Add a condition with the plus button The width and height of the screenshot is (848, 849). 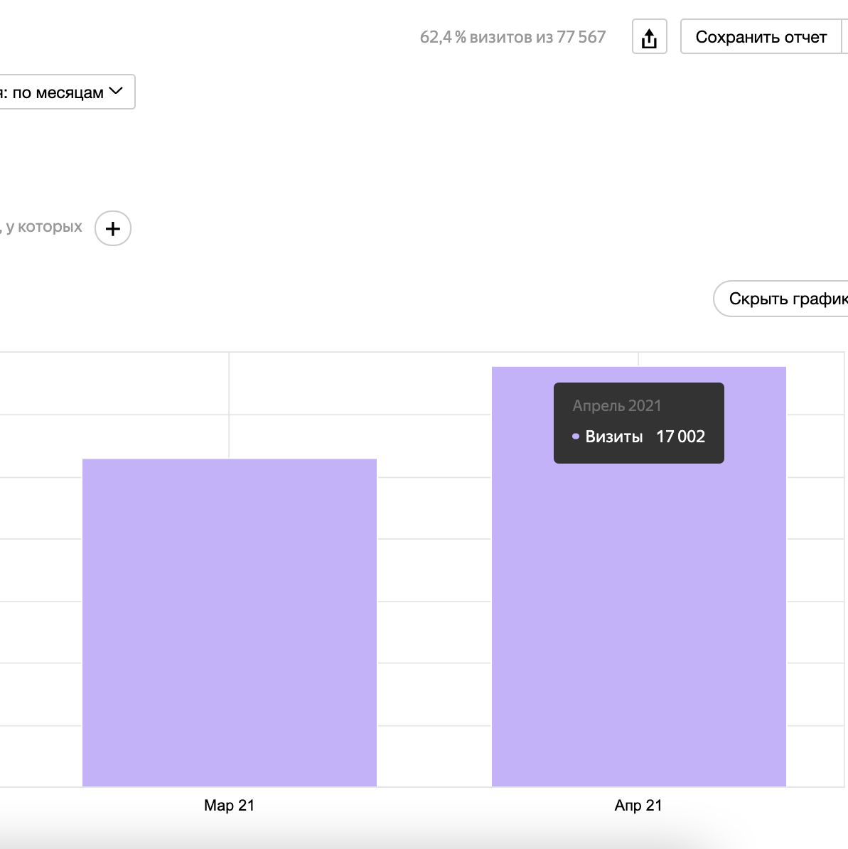pos(112,228)
